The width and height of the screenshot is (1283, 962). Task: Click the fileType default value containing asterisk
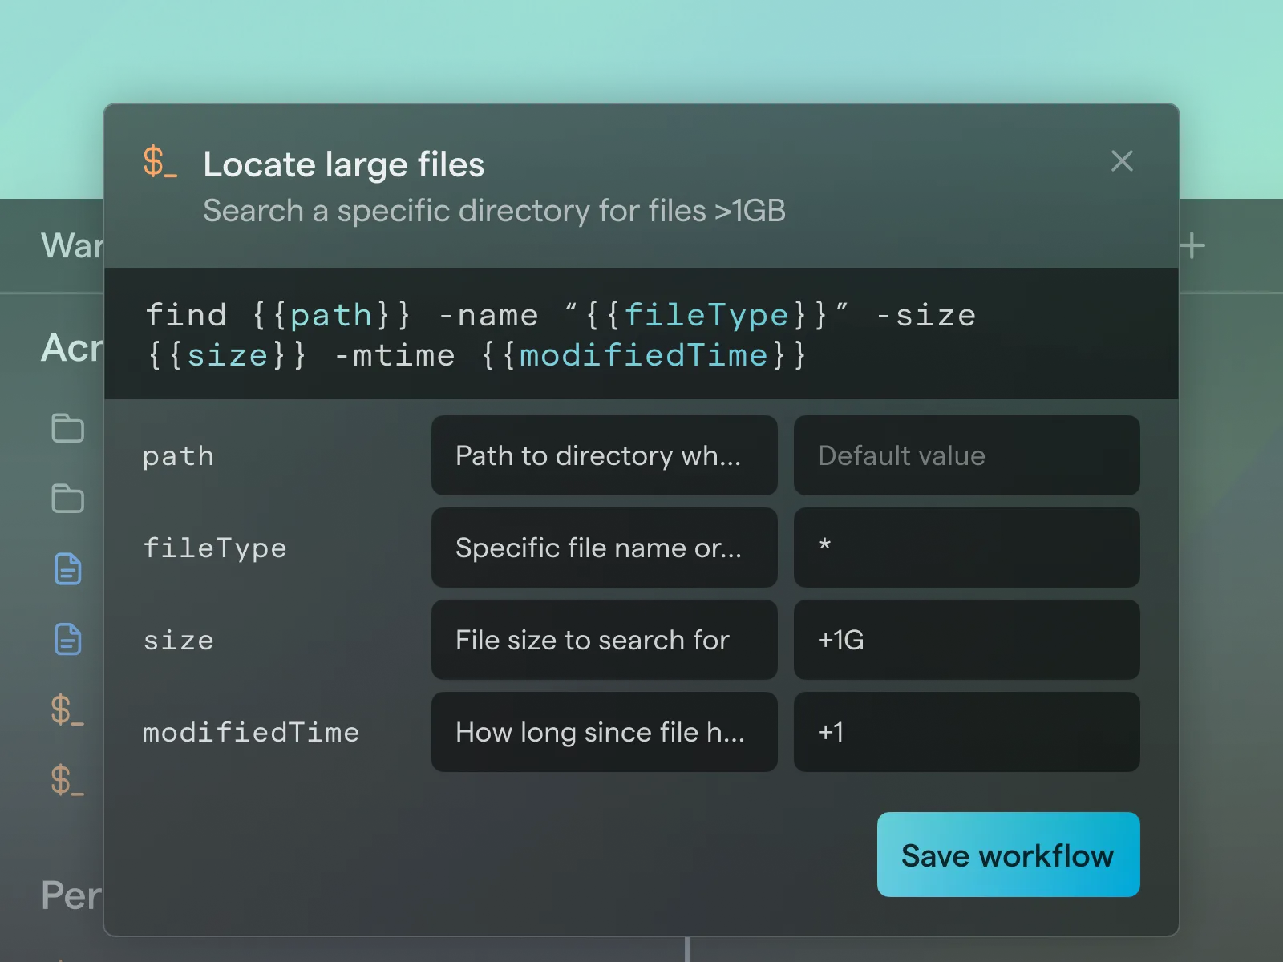tap(966, 548)
